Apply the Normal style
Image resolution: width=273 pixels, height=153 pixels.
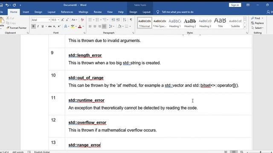[145, 23]
